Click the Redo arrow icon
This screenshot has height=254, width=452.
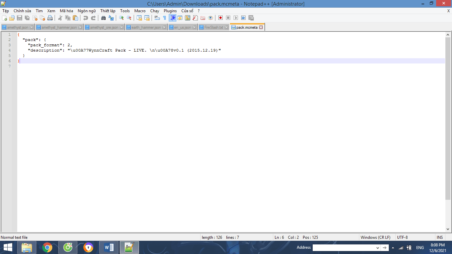[93, 18]
